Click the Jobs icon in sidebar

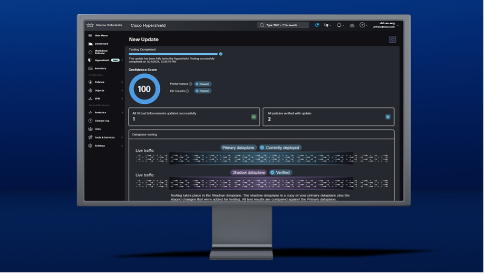tap(90, 129)
